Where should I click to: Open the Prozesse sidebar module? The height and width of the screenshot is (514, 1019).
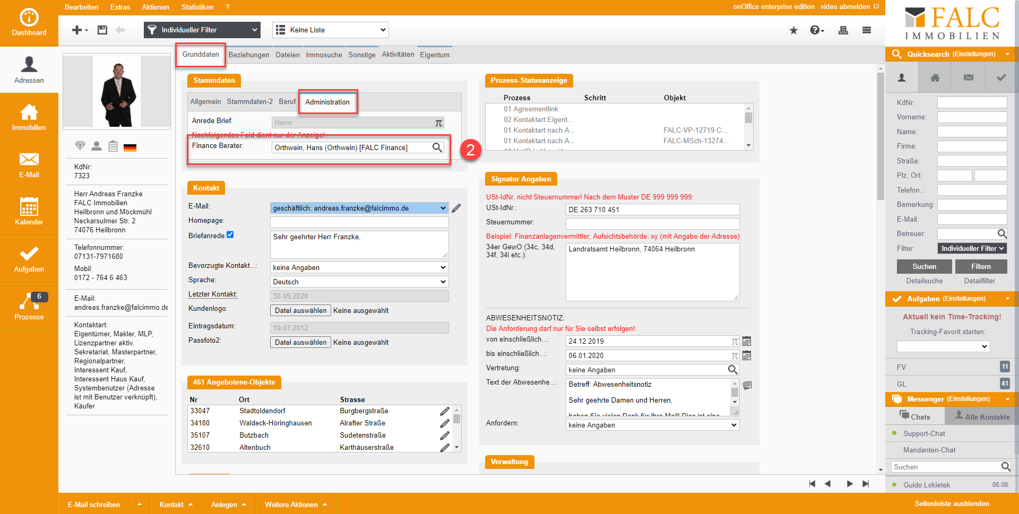(29, 307)
